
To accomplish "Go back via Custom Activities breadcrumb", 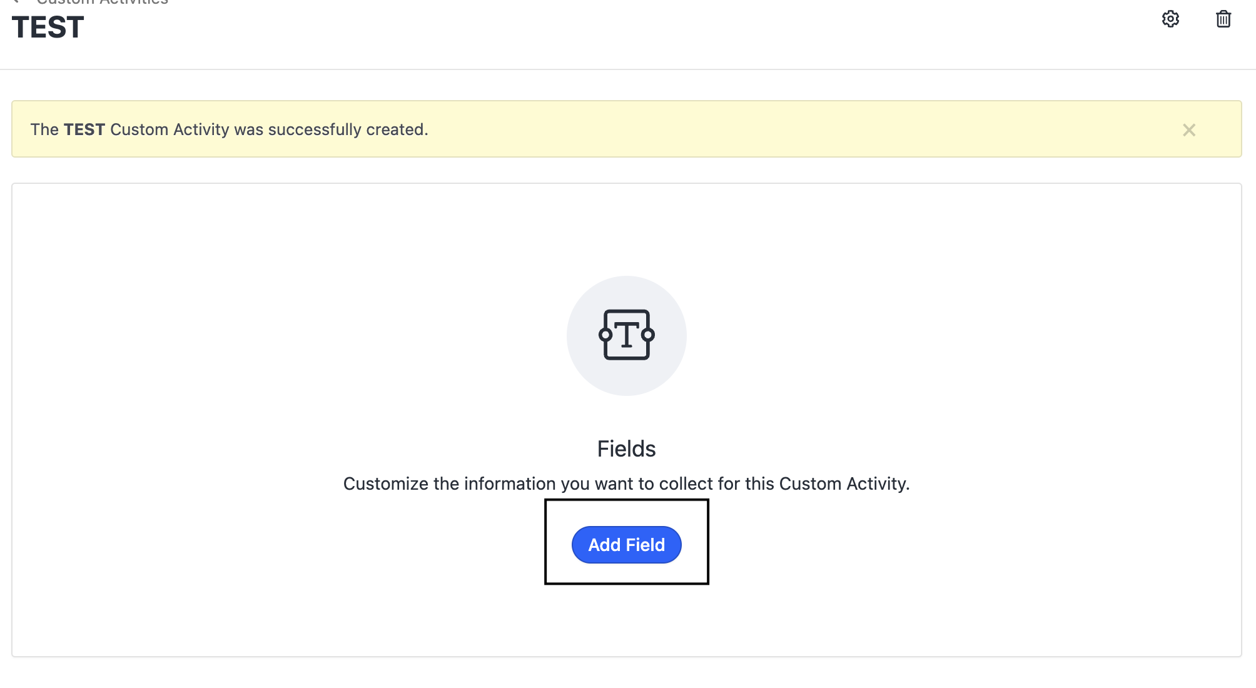I will pyautogui.click(x=102, y=2).
